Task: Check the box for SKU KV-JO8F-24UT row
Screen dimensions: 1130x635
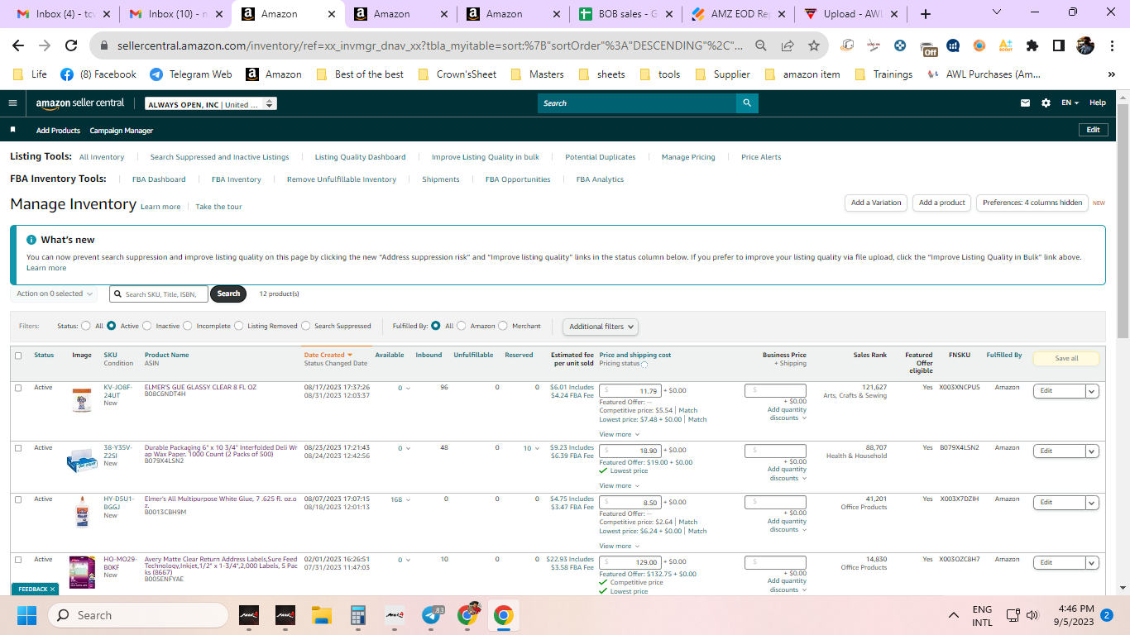Action: coord(18,388)
